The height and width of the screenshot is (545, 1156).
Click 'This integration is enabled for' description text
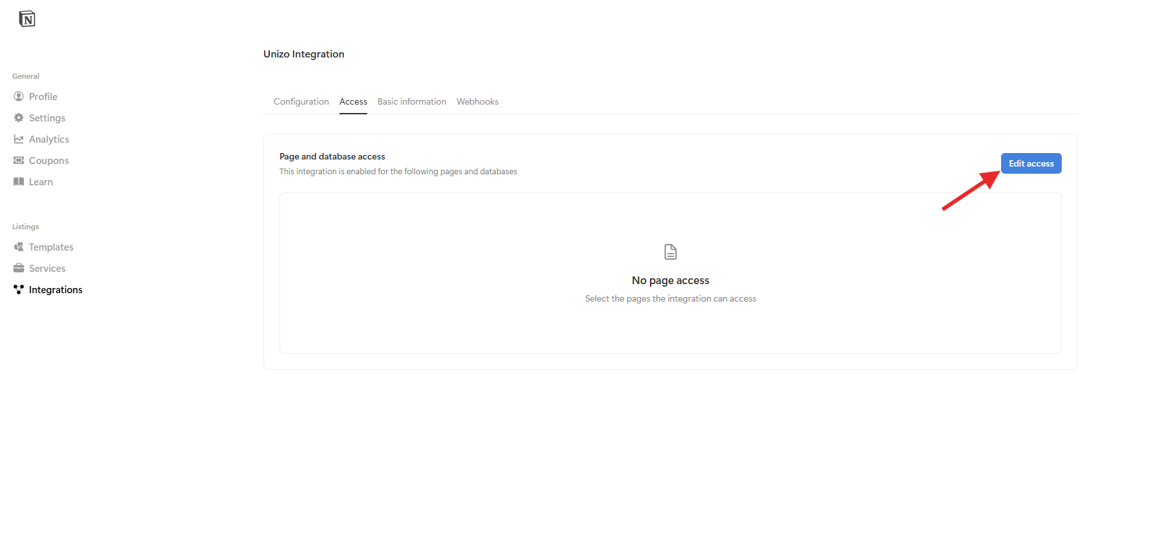pyautogui.click(x=398, y=171)
